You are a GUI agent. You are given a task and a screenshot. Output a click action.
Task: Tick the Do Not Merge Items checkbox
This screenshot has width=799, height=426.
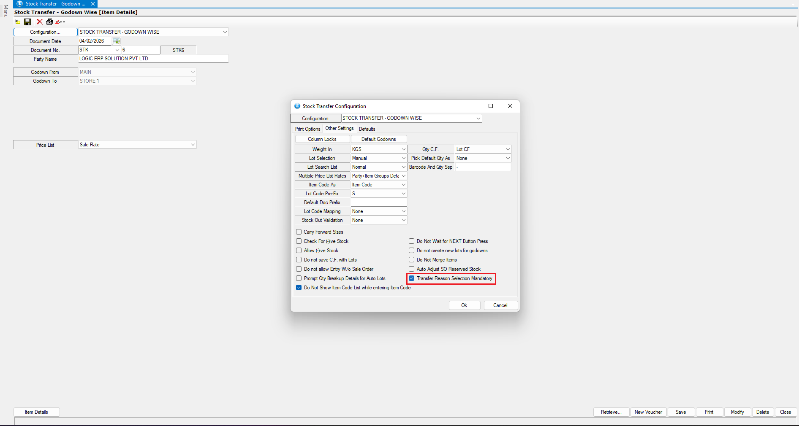412,260
